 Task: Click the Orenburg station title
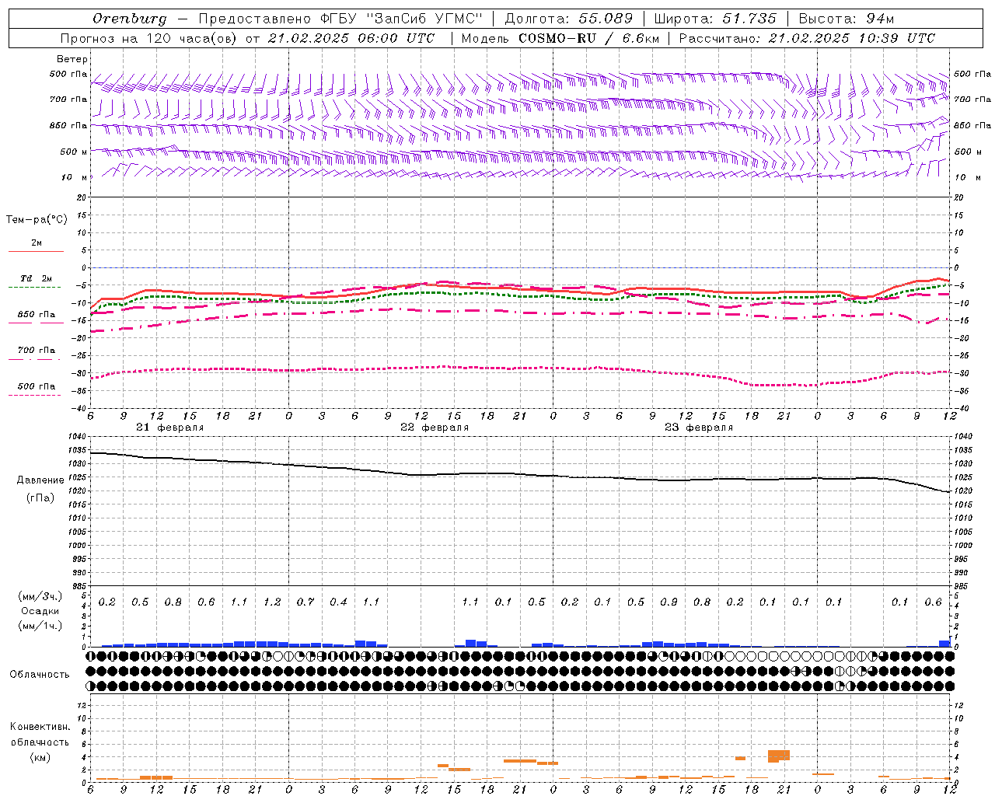point(129,19)
